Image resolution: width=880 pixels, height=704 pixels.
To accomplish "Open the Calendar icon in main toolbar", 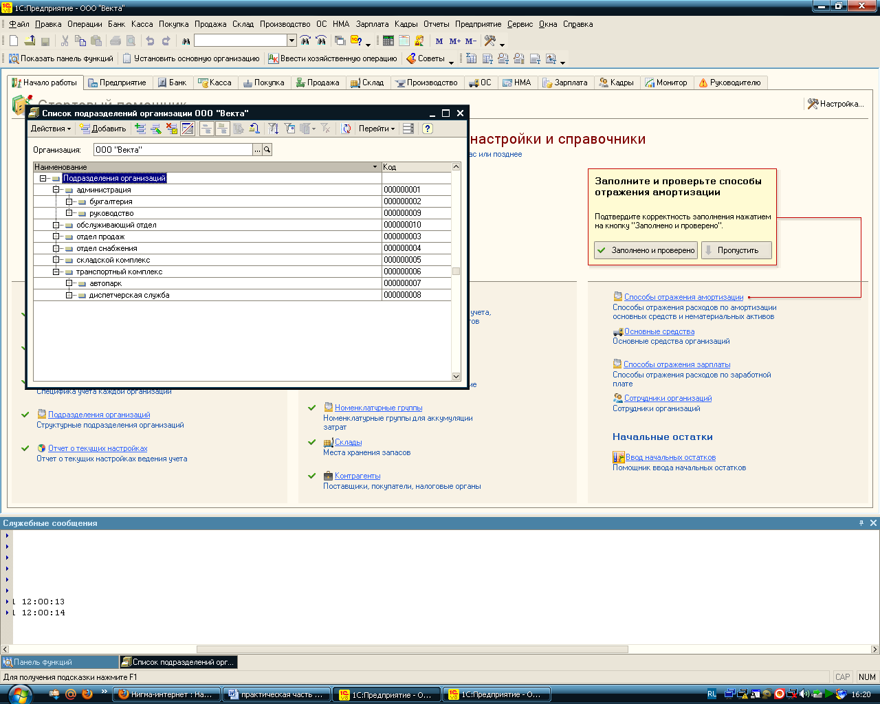I will point(404,41).
